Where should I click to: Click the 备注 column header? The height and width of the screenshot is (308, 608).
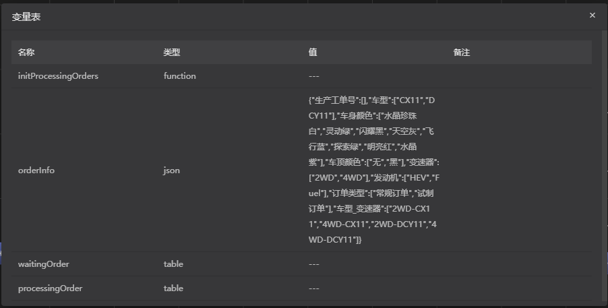click(x=462, y=53)
